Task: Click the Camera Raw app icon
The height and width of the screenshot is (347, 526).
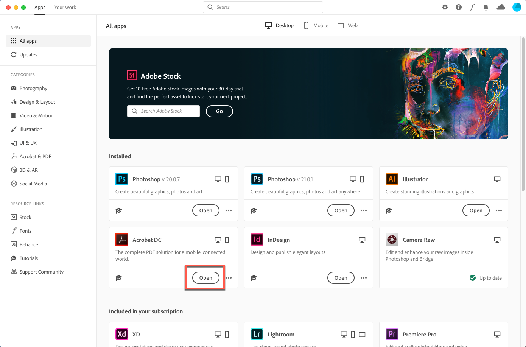Action: tap(392, 240)
